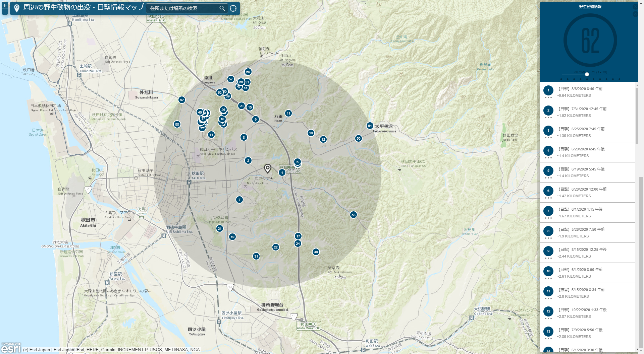Viewport: 644px width, 354px height.
Task: Expand details dots under list item 1
Action: 548,97
